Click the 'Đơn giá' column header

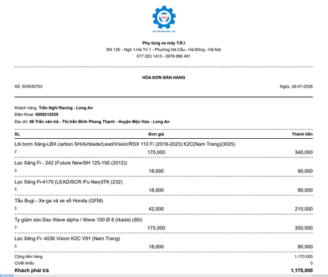coord(156,134)
